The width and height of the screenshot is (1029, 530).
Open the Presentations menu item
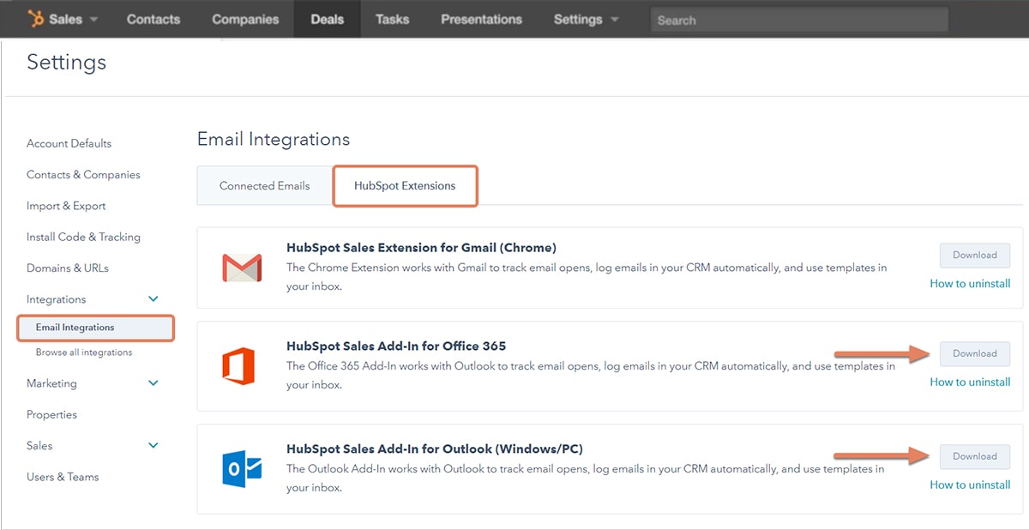[x=481, y=18]
